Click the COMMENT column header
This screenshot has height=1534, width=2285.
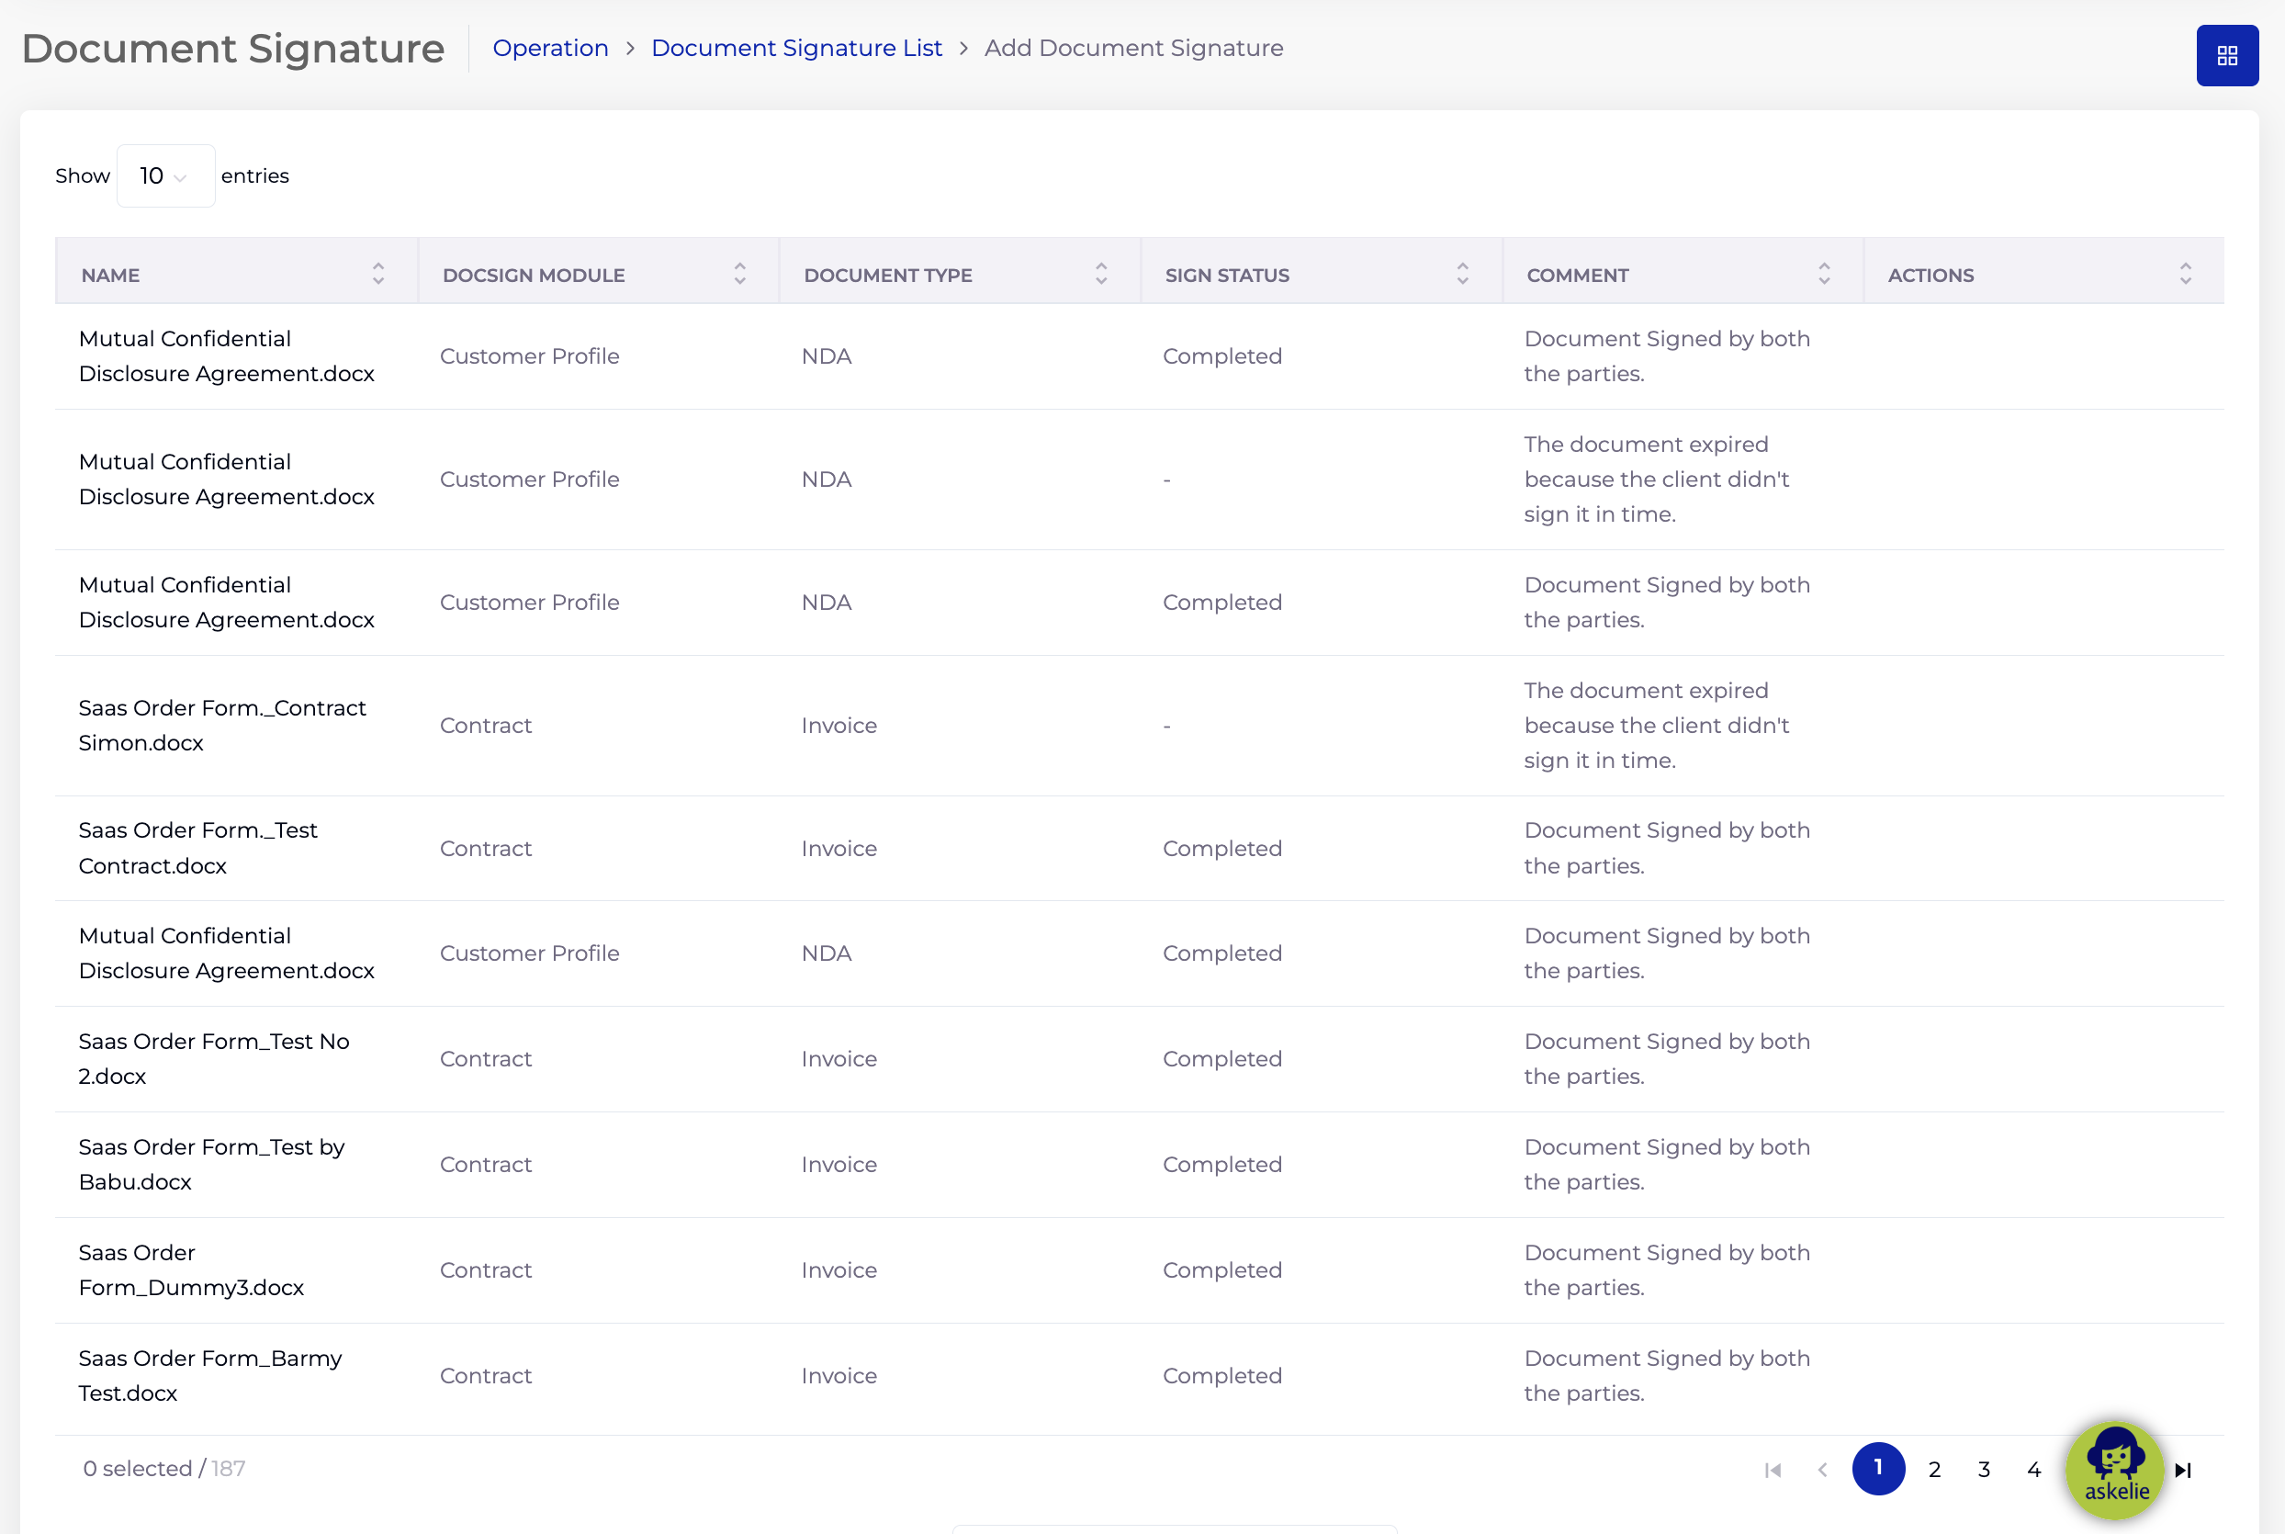click(x=1683, y=271)
